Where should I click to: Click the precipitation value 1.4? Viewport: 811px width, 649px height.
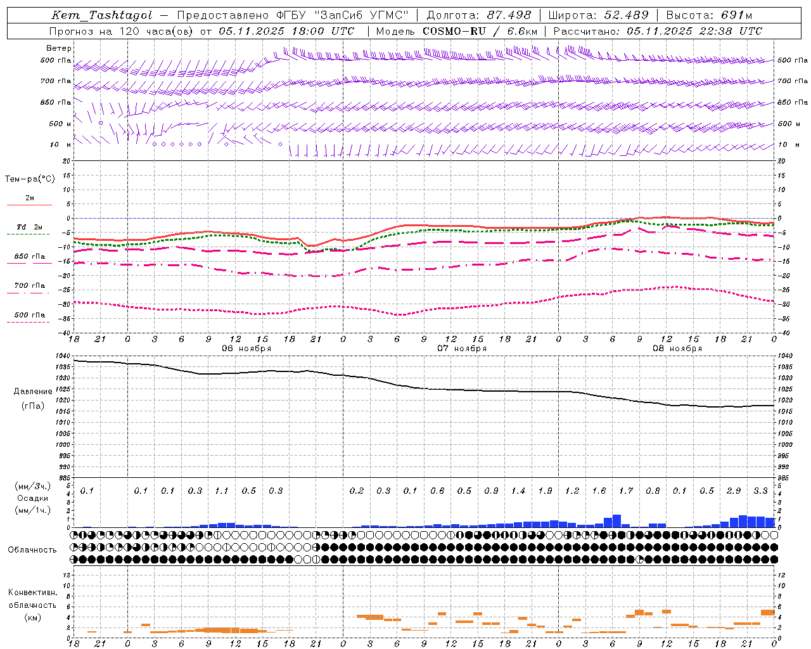[x=518, y=491]
